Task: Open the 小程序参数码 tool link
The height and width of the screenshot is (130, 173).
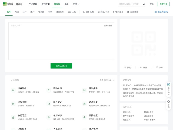Action: tap(149, 120)
